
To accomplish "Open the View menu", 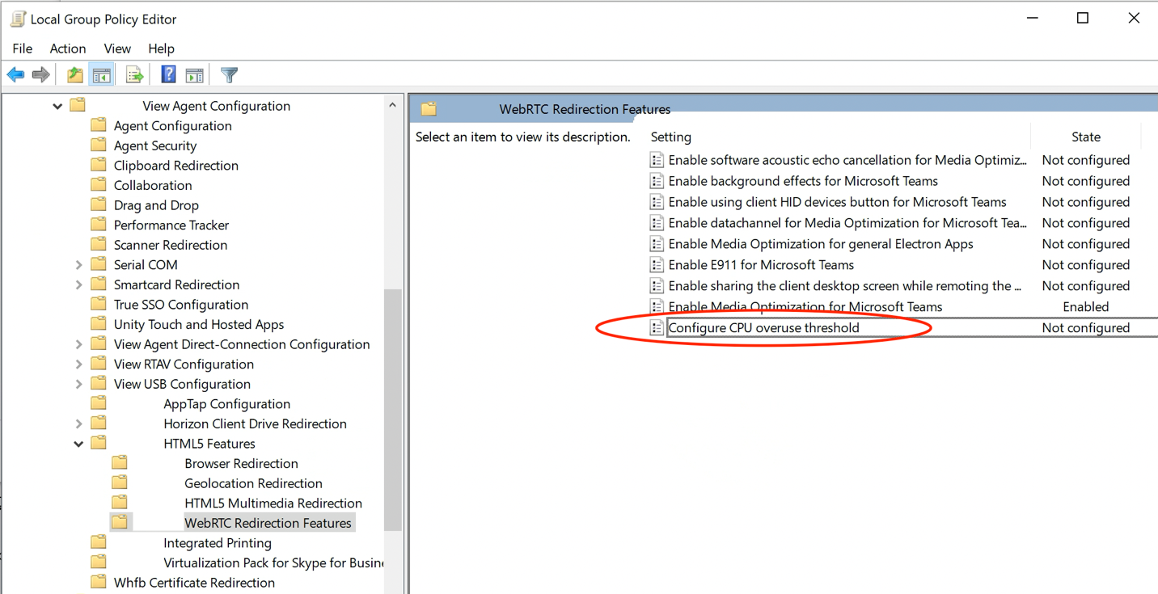I will click(117, 48).
